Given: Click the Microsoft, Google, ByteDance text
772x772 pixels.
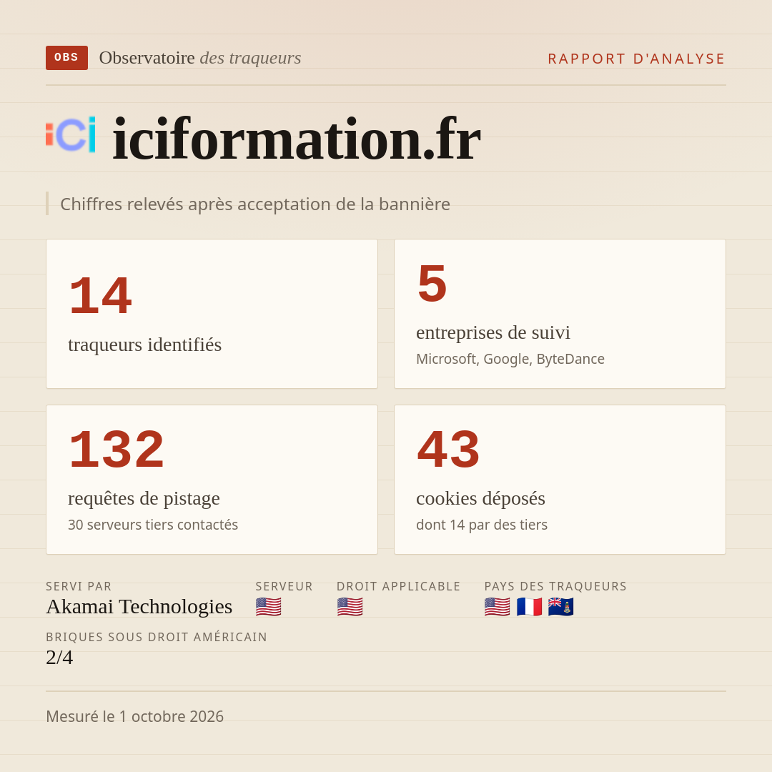Looking at the screenshot, I should pyautogui.click(x=510, y=359).
